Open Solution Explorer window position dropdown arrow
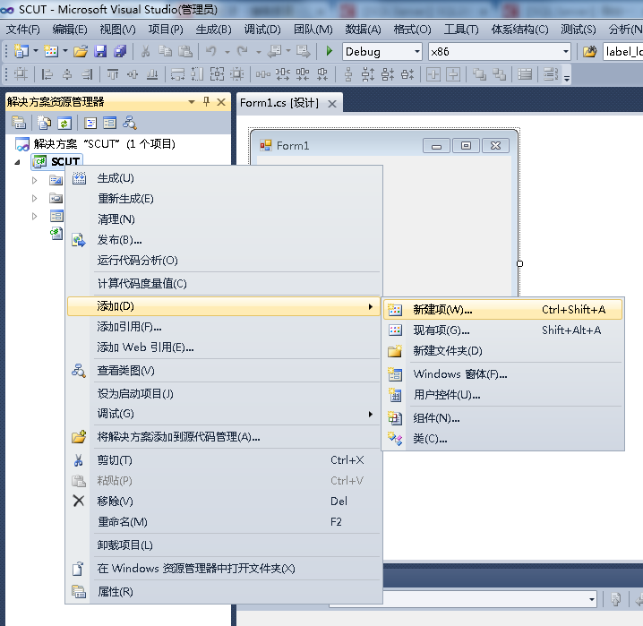Viewport: 643px width, 626px height. 192,102
